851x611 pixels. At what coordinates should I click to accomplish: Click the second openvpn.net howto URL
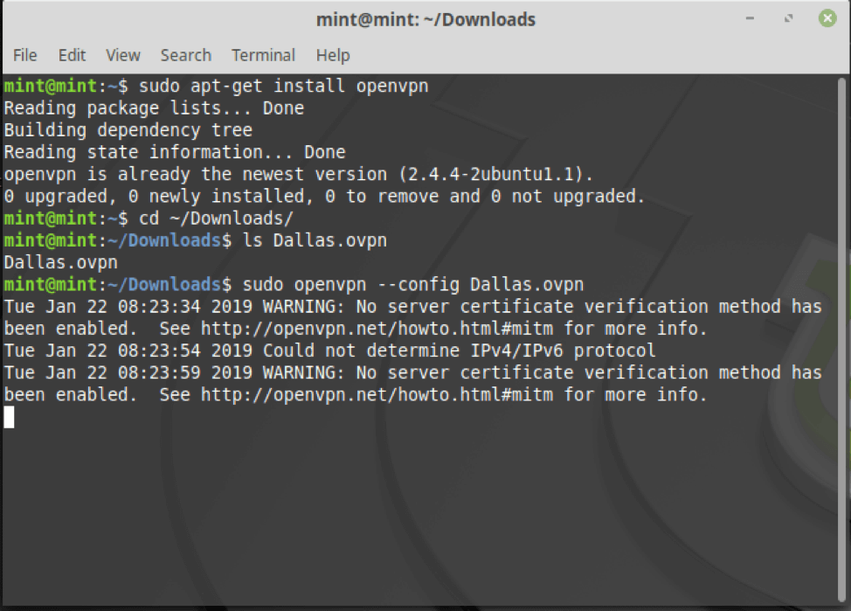pyautogui.click(x=377, y=395)
